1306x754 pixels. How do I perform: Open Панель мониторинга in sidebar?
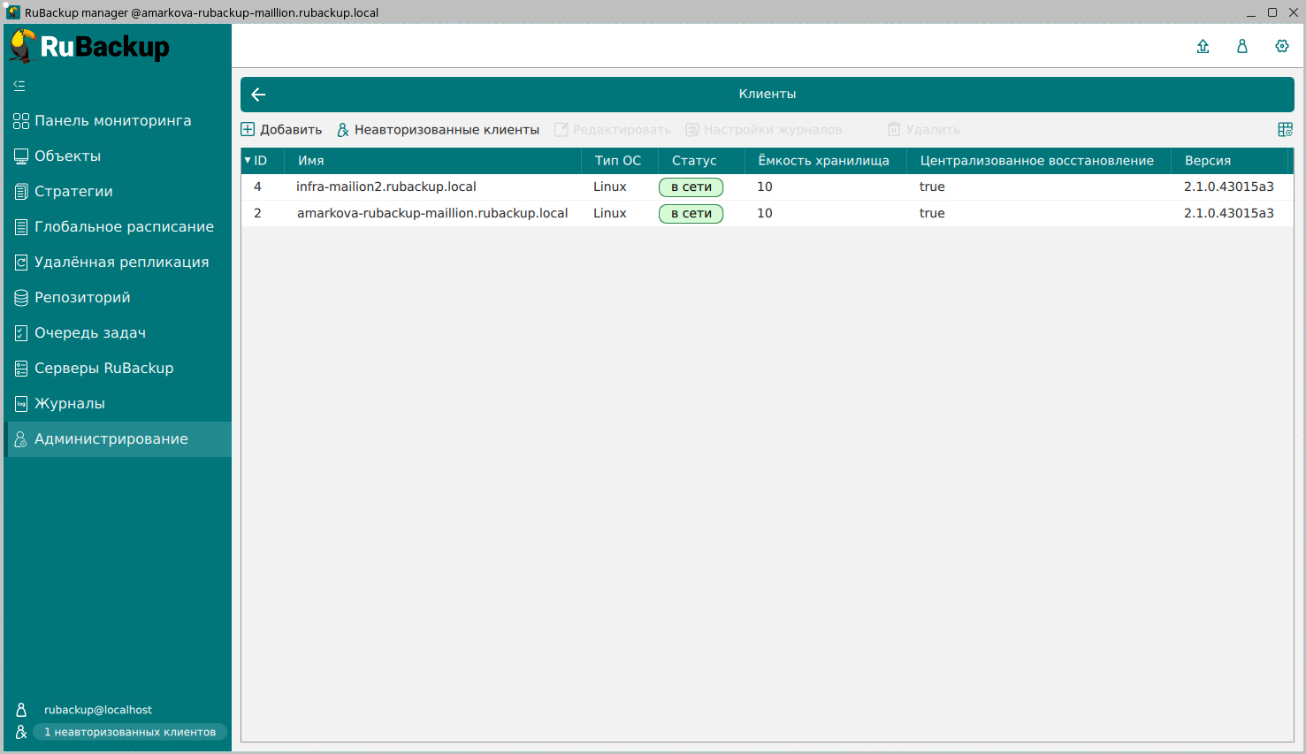coord(112,121)
